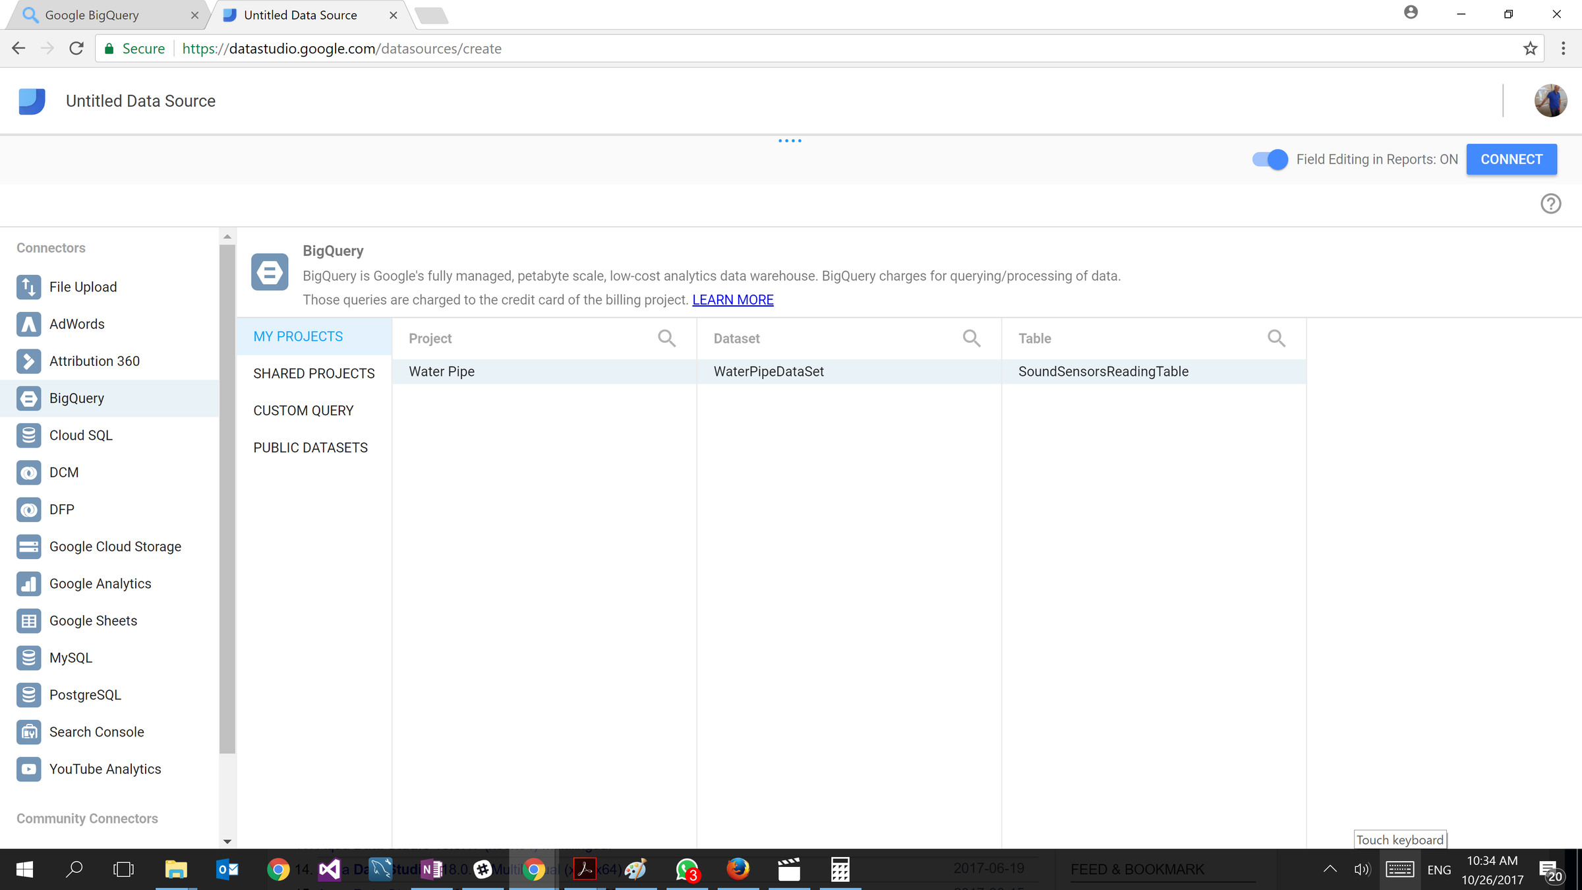1582x890 pixels.
Task: Show hidden system tray icons
Action: pos(1330,869)
